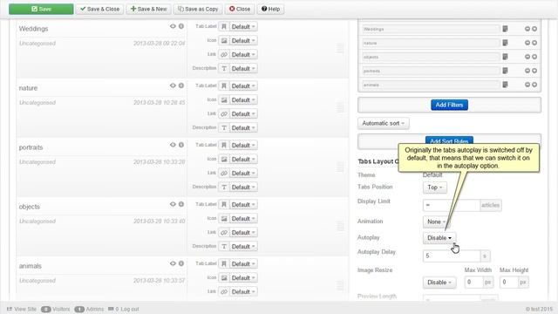Add a filter after animals with plus icon

pyautogui.click(x=534, y=85)
